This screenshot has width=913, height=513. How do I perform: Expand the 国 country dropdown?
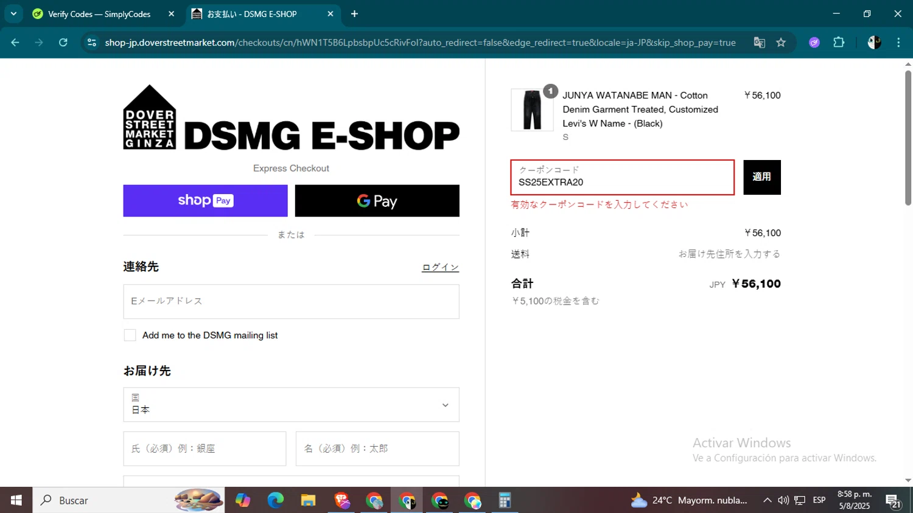pyautogui.click(x=291, y=405)
